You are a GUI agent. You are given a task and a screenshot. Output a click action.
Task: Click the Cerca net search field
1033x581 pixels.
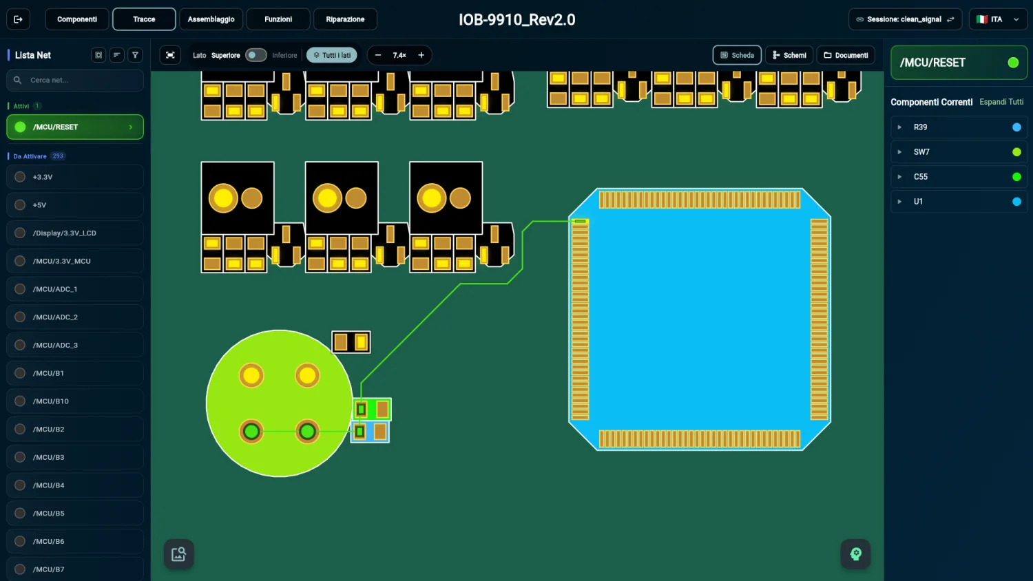(75, 80)
